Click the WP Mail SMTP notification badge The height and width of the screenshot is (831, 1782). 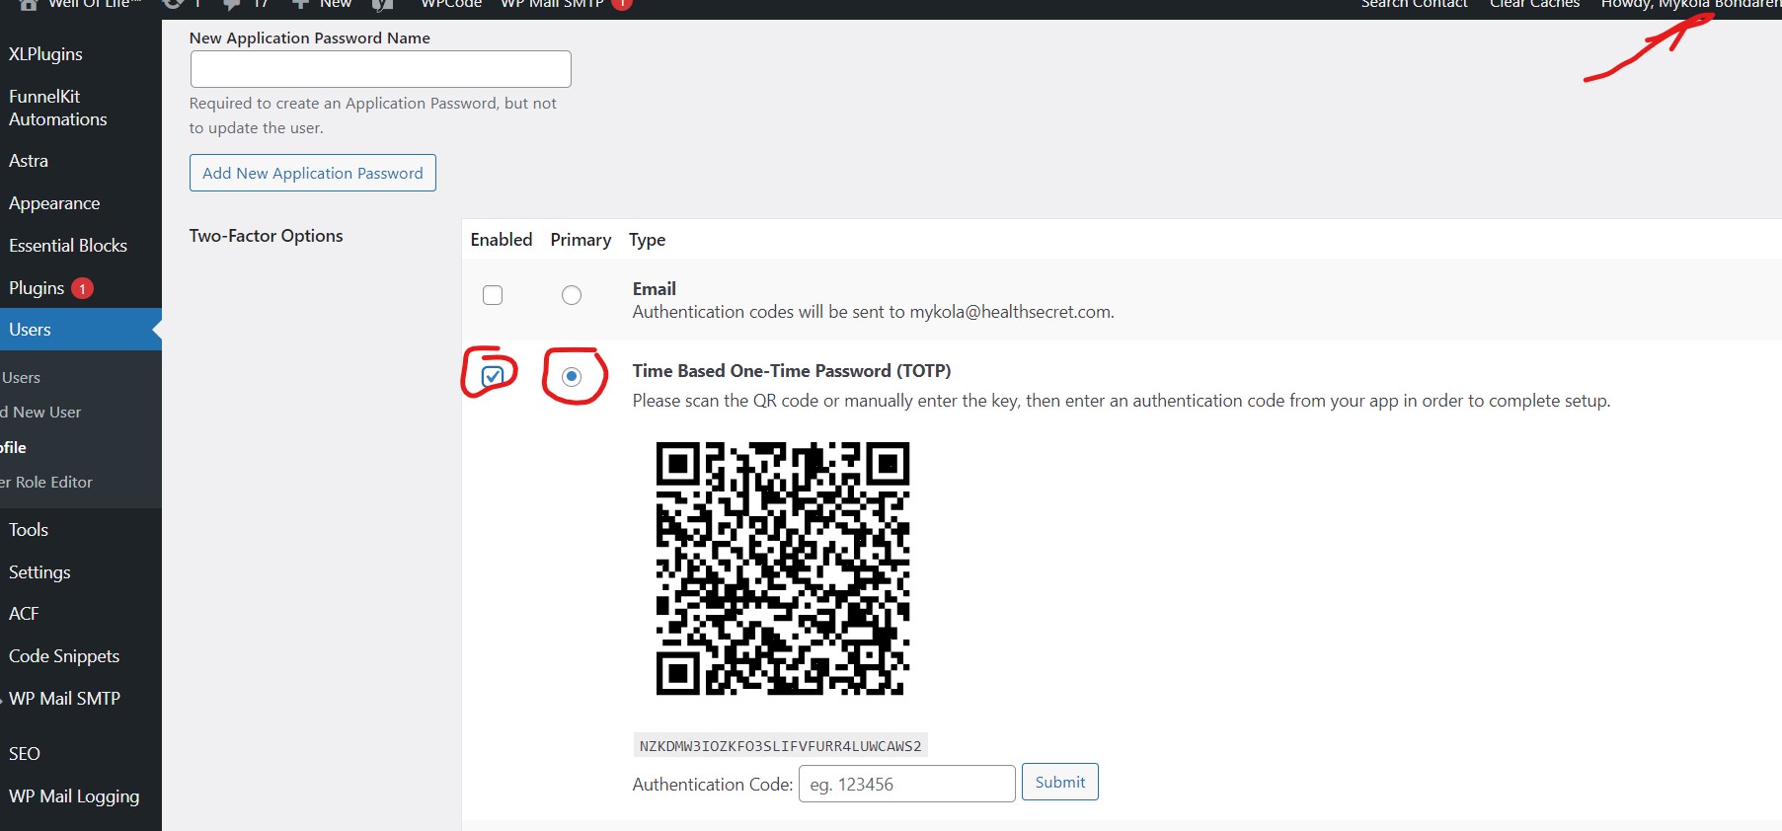click(622, 4)
